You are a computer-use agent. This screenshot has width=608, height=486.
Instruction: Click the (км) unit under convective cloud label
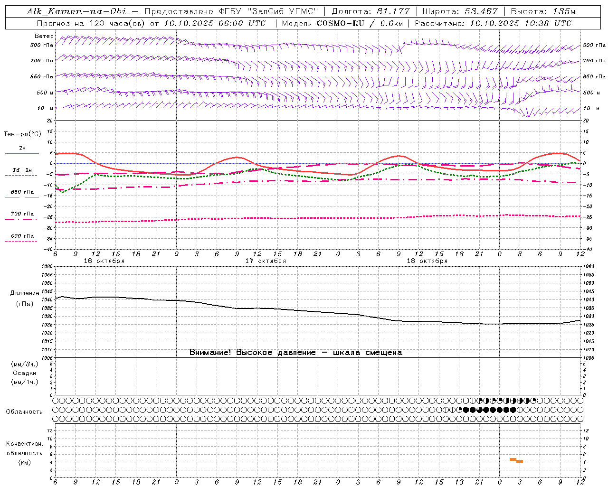[x=24, y=462]
